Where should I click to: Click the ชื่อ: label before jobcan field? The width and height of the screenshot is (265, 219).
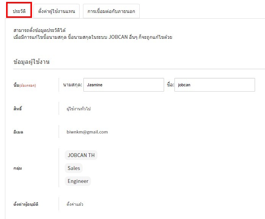170,85
